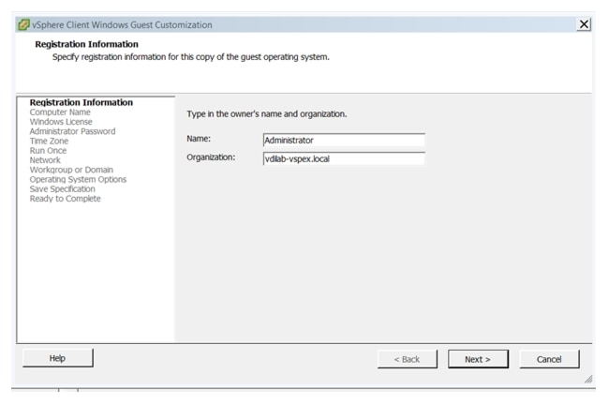Screen dimensions: 608x404
Task: Click the disabled Back button
Action: pos(408,359)
